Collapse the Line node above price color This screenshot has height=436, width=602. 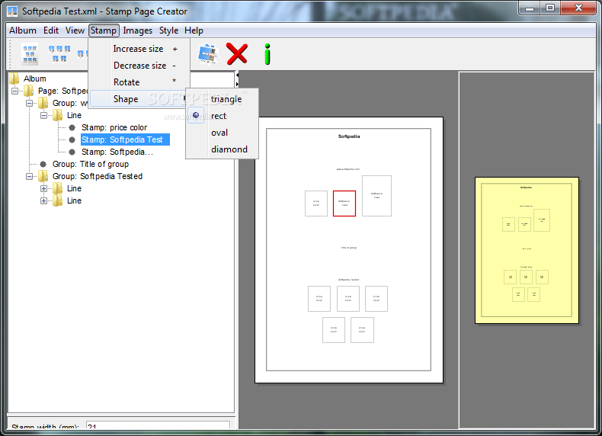pyautogui.click(x=43, y=115)
